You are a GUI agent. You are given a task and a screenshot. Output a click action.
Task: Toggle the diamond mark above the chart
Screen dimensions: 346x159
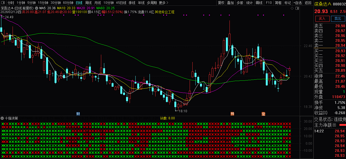coord(292,8)
